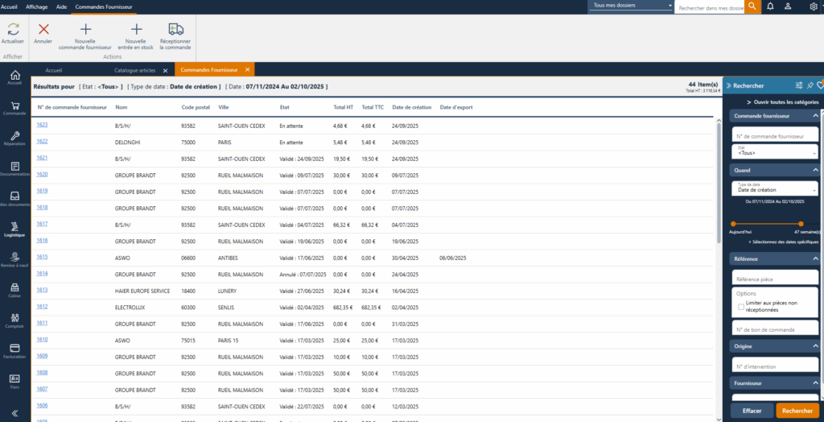Pin the Rechercher search panel
This screenshot has width=824, height=422.
[810, 85]
